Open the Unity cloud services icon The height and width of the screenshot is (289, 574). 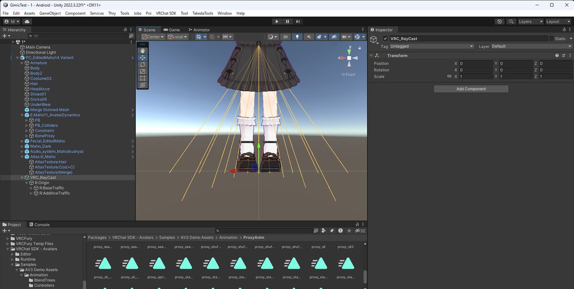pos(27,21)
